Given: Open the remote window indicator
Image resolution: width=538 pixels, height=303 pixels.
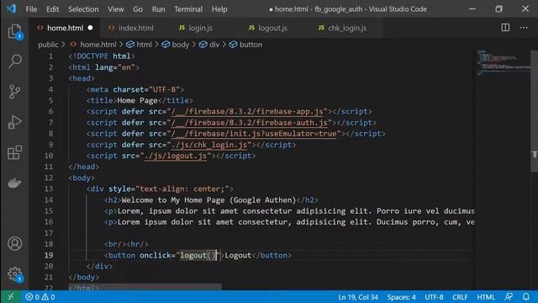Looking at the screenshot, I should [x=10, y=297].
